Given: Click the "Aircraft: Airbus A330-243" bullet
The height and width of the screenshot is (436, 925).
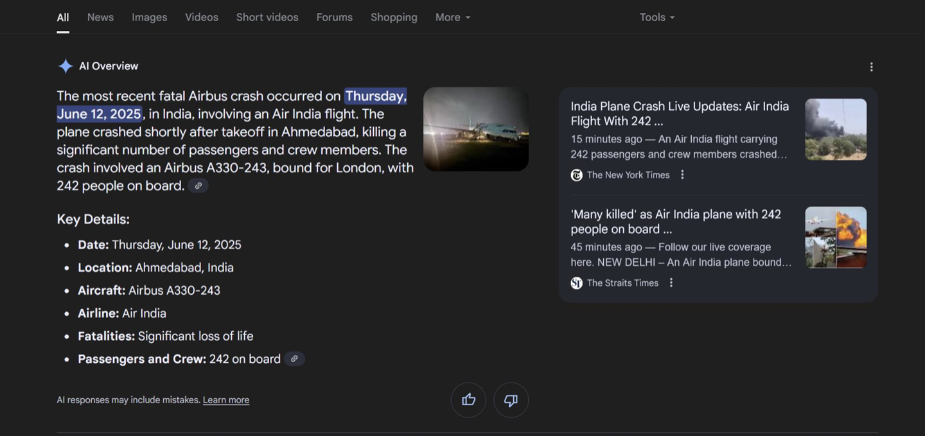Looking at the screenshot, I should click(x=149, y=291).
